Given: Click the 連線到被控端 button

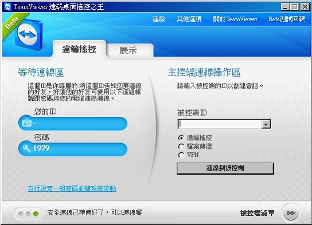Looking at the screenshot, I should click(225, 168).
